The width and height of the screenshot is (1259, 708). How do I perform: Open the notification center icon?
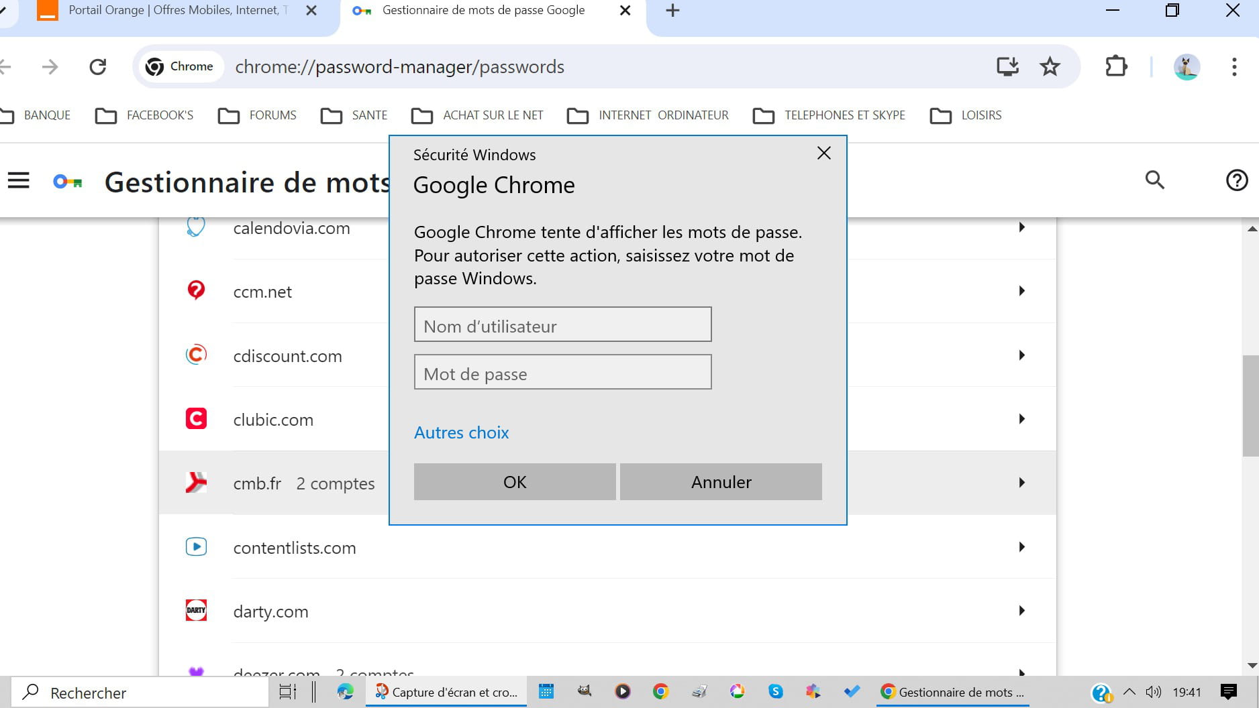[1229, 692]
